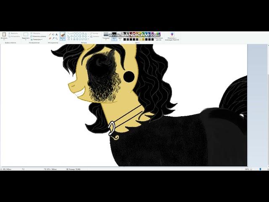Choose the Rounded rectangle shape
The height and width of the screenshot is (202, 269).
80,34
